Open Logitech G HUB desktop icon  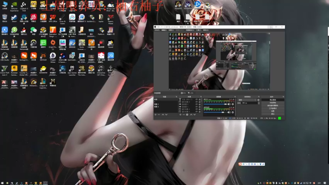point(24,7)
